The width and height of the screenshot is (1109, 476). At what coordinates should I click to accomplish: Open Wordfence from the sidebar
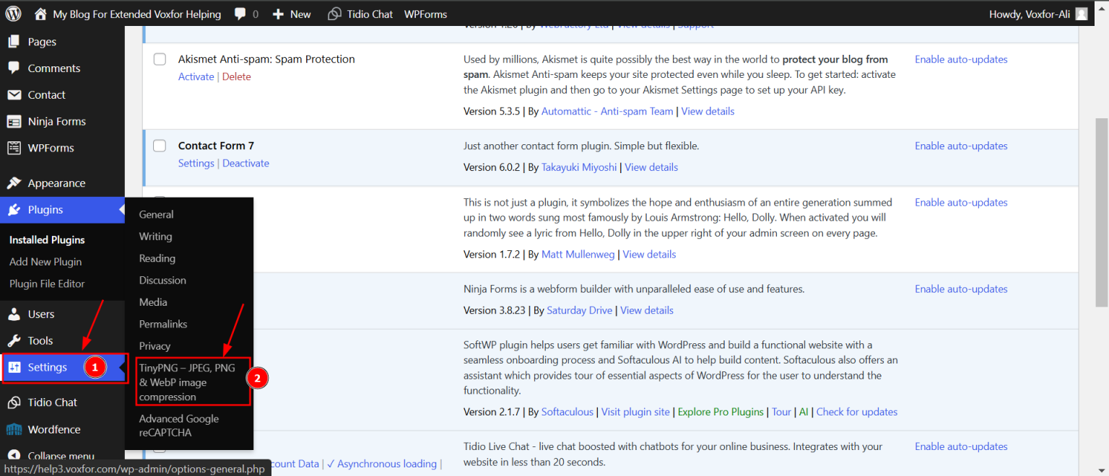[13, 429]
